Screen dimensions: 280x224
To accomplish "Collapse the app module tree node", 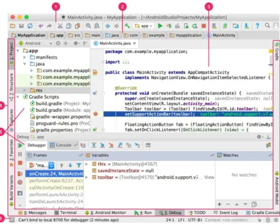I will click(x=18, y=51).
